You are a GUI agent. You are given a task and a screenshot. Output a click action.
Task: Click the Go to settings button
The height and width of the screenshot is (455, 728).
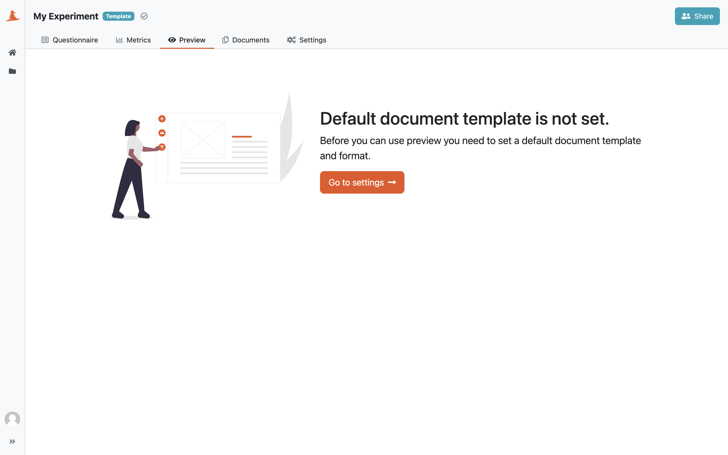pyautogui.click(x=362, y=182)
